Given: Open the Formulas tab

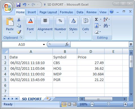Looking at the screenshot, I should coord(66,12).
